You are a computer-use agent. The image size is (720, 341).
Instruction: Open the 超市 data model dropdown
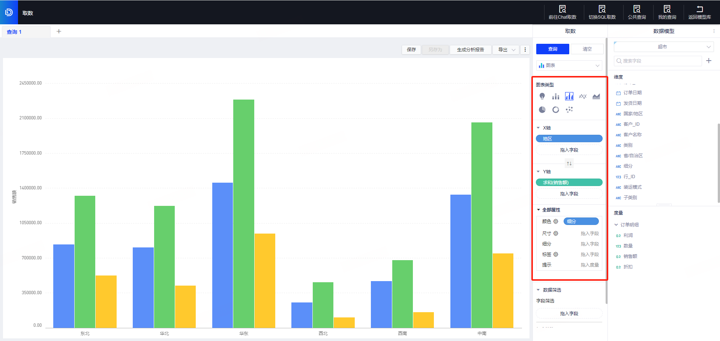[663, 47]
